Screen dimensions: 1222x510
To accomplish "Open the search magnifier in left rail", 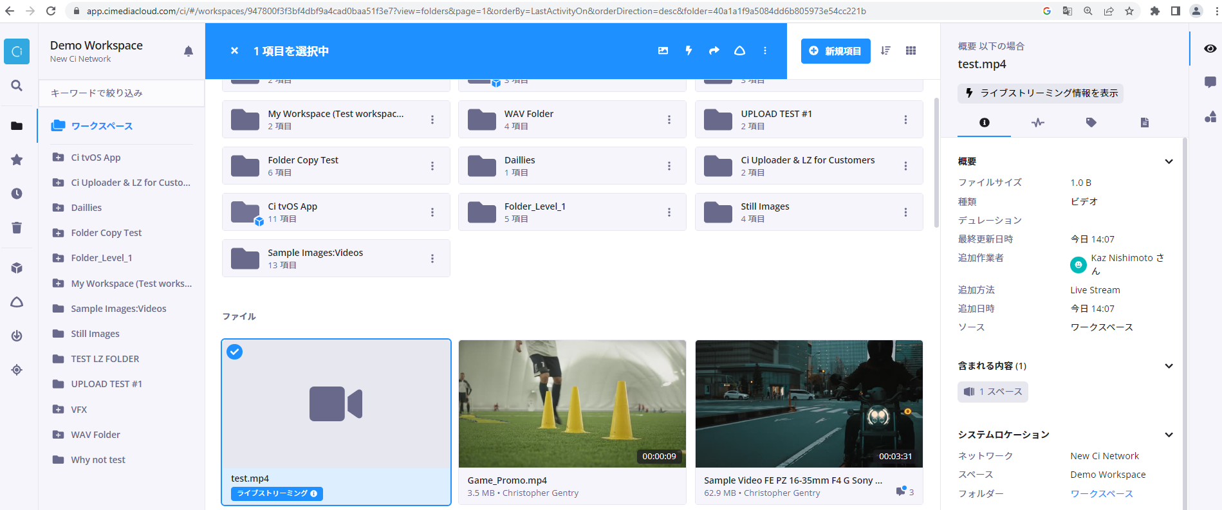I will tap(17, 86).
